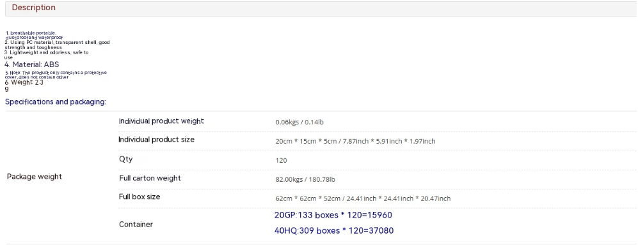Select the 0.06kgs / 0.14lb value
The image size is (638, 245).
coord(299,122)
